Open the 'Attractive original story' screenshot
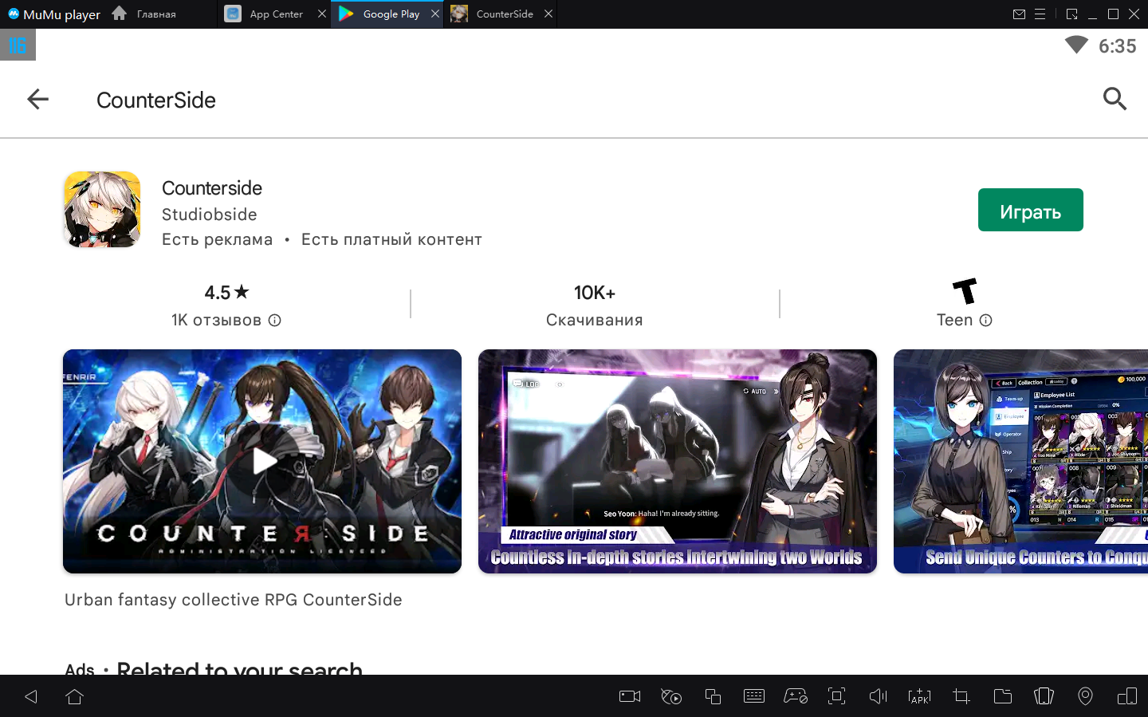 (677, 461)
